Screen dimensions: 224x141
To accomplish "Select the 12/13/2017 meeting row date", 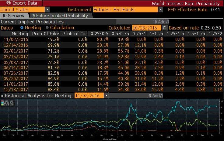I will point(16,89).
